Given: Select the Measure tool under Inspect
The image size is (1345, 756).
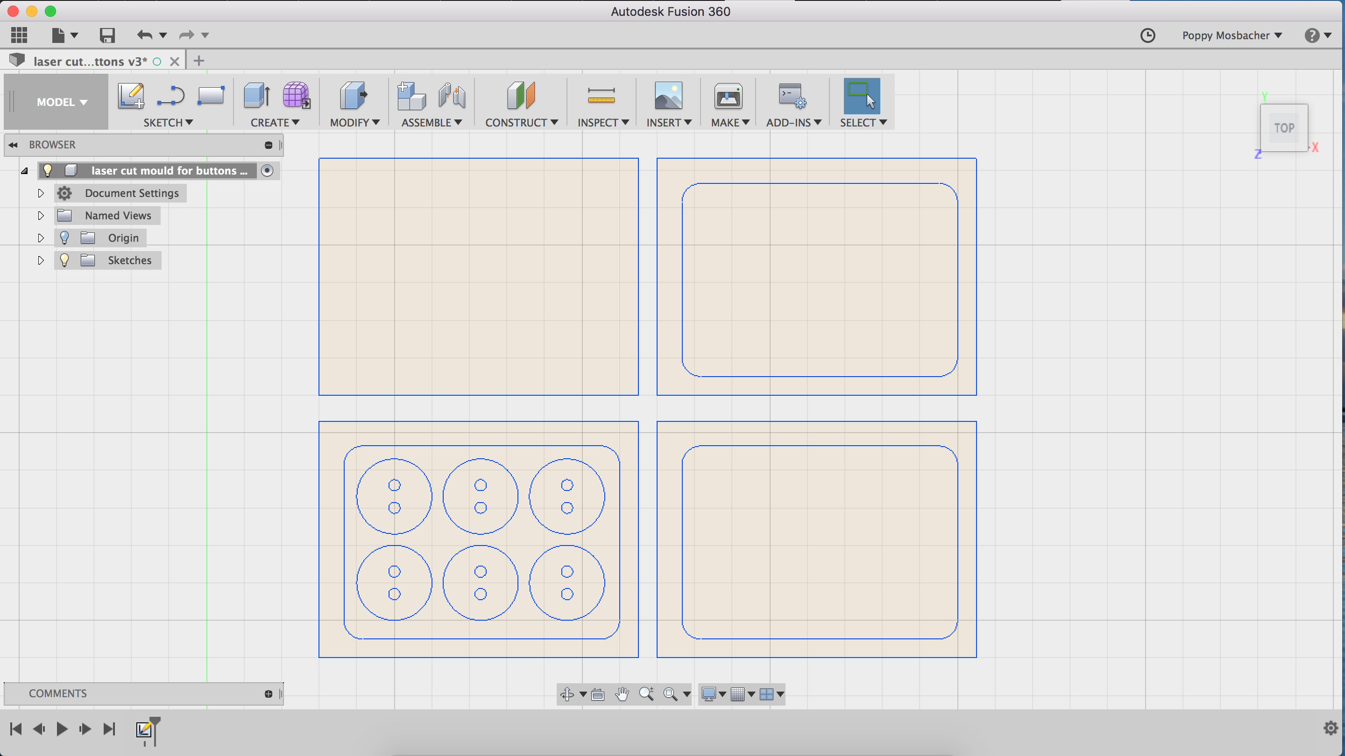Looking at the screenshot, I should click(x=601, y=97).
